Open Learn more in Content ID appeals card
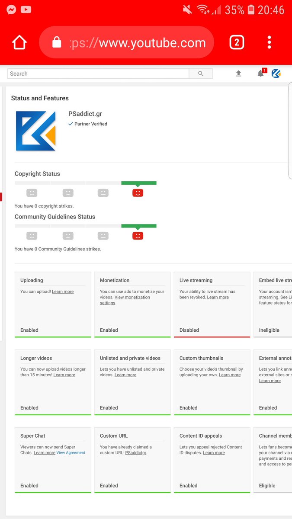The height and width of the screenshot is (519, 292). pyautogui.click(x=214, y=453)
